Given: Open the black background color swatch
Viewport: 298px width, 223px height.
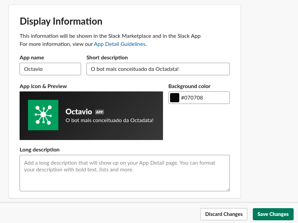Looking at the screenshot, I should [x=174, y=97].
